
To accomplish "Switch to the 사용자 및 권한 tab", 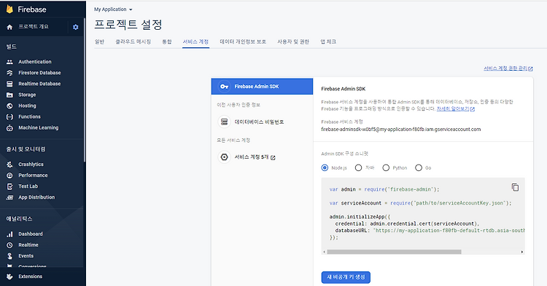I will [x=293, y=41].
